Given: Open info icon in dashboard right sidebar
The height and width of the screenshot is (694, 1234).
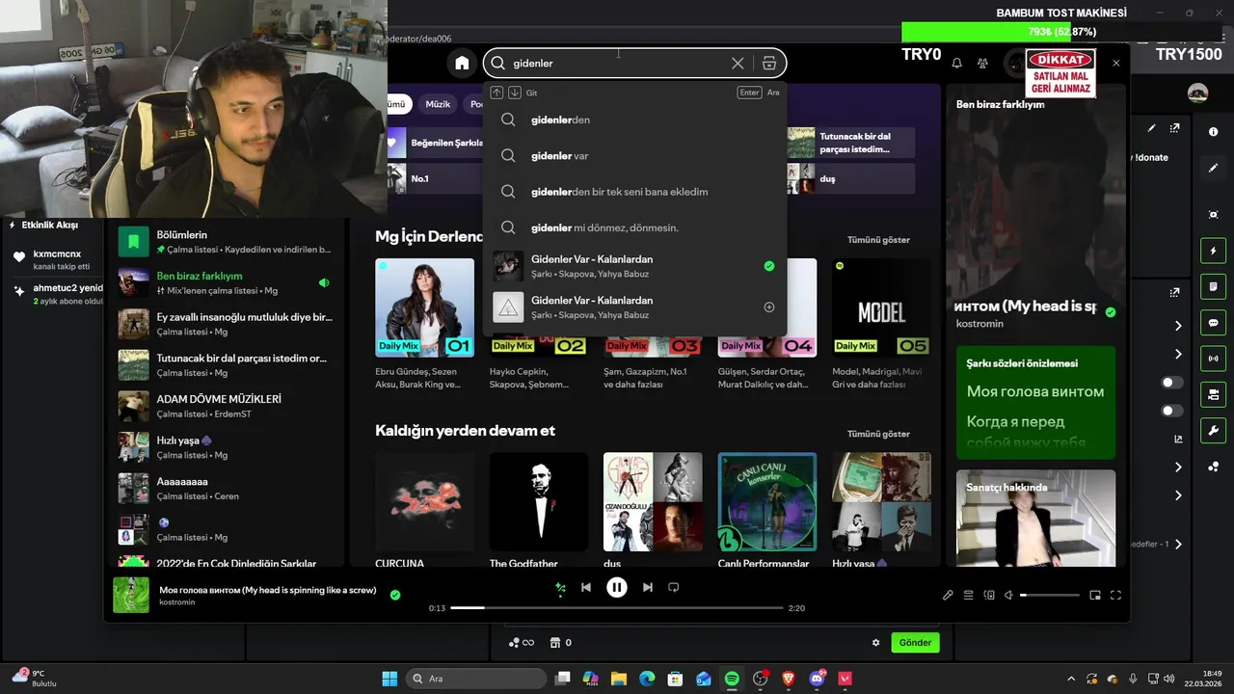Looking at the screenshot, I should [x=1213, y=131].
